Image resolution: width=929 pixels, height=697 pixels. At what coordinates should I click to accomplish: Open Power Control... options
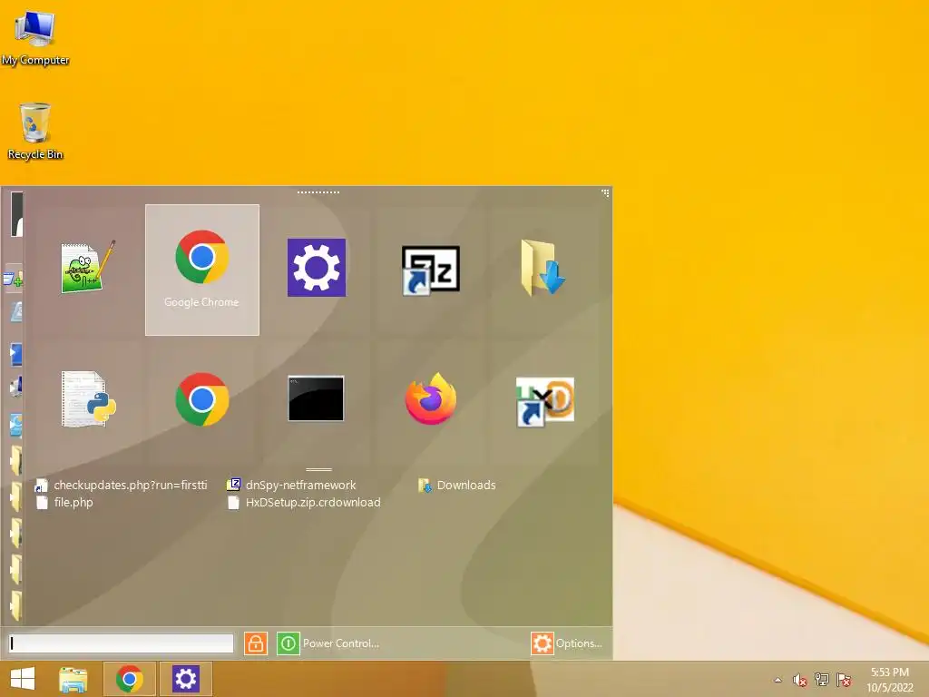[x=341, y=643]
